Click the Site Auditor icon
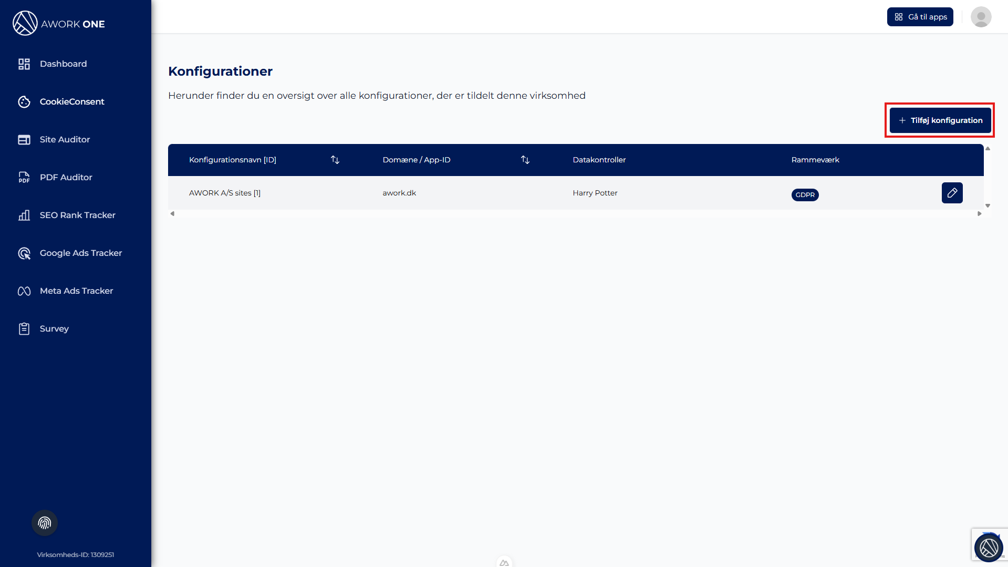The width and height of the screenshot is (1008, 567). (24, 139)
